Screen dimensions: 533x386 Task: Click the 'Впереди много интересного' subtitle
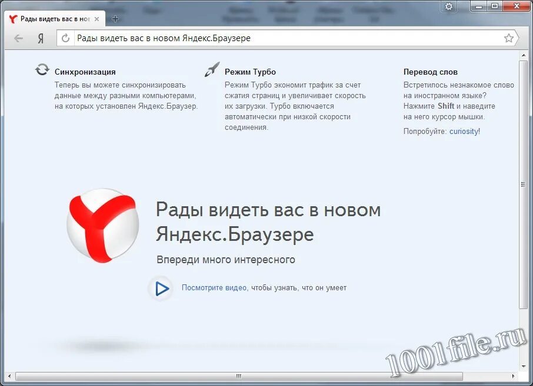click(226, 260)
